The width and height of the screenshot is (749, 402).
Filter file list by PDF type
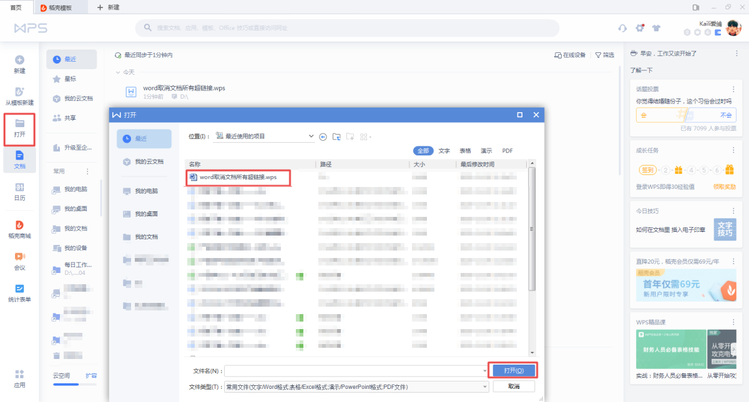point(507,151)
